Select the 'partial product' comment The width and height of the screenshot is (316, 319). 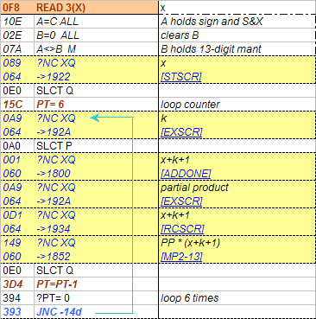coord(194,188)
